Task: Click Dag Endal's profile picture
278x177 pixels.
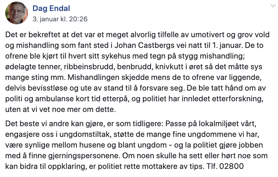Action: click(15, 13)
